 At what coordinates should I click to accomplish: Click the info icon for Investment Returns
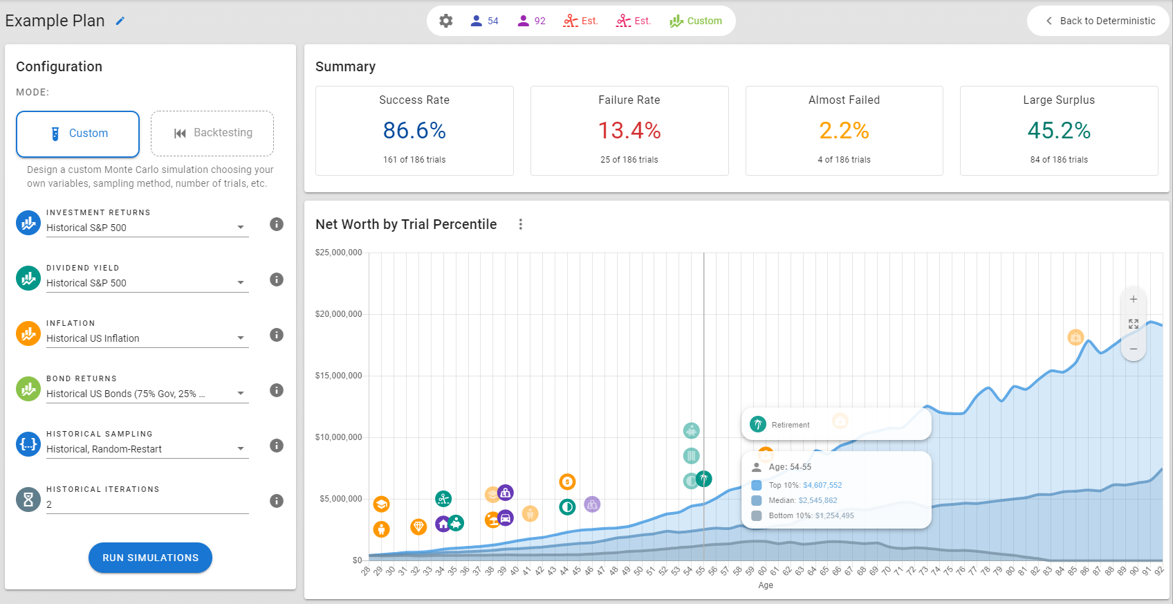click(x=277, y=224)
